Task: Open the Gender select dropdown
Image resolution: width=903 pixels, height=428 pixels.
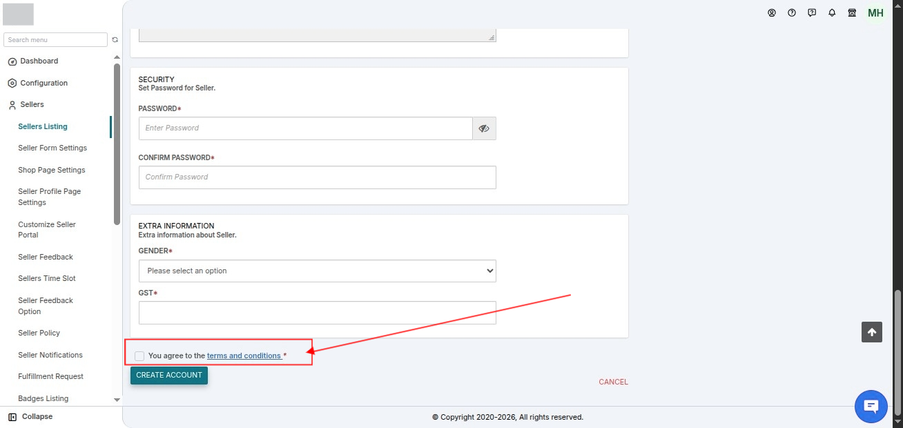Action: coord(318,271)
